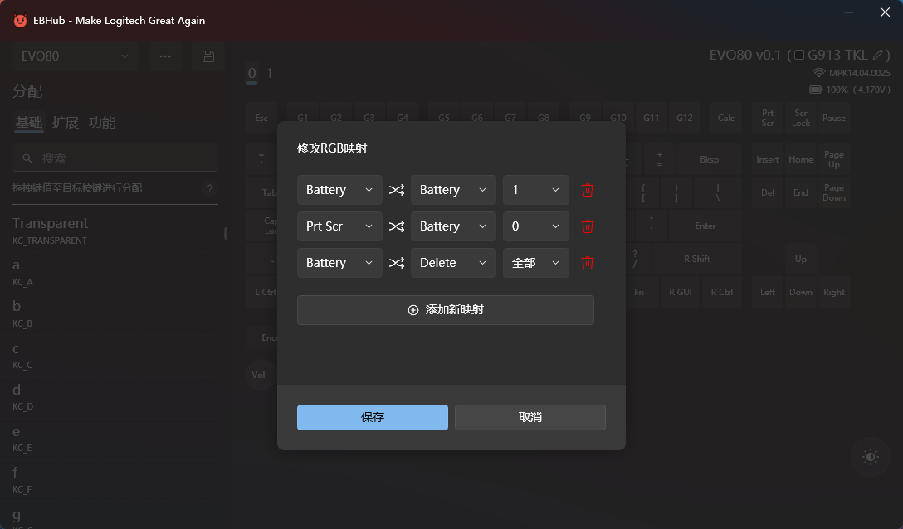This screenshot has height=529, width=903.
Task: Toggle the brightness theme button at bottom right
Action: point(870,457)
